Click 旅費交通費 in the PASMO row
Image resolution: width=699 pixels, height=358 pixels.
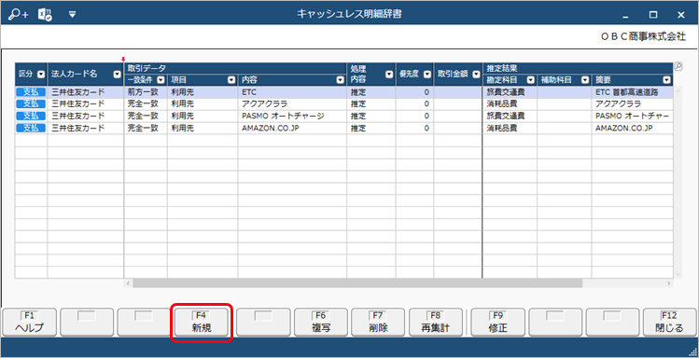tap(510, 117)
